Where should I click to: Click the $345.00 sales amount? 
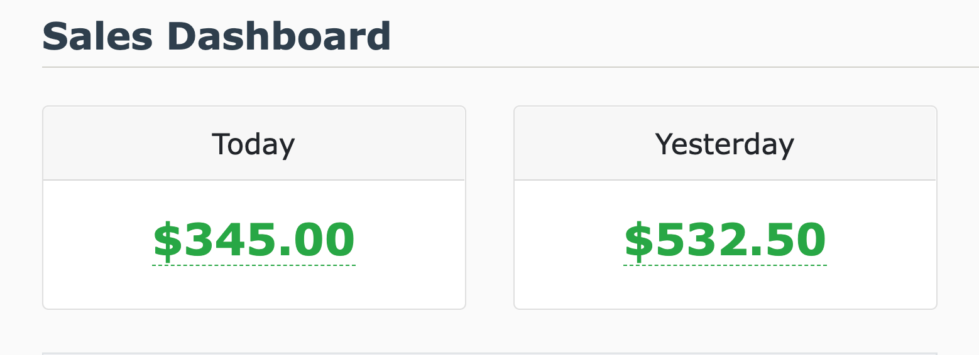pos(254,241)
